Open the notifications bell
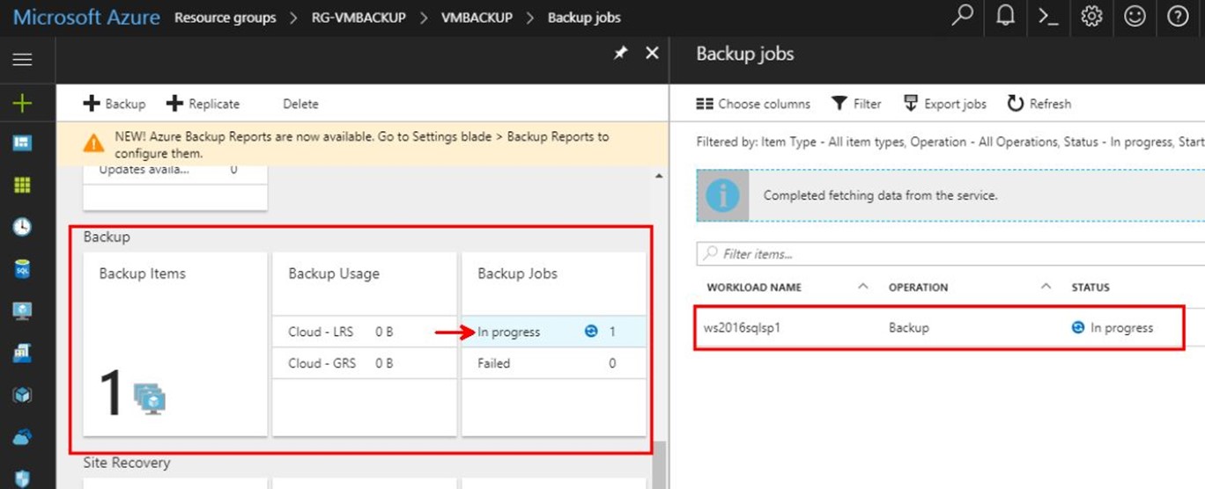1205x489 pixels. (x=1005, y=16)
